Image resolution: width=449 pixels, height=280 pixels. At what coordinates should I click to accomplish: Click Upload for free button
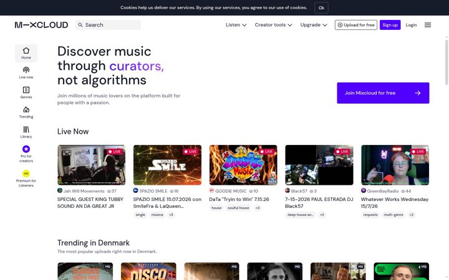356,25
